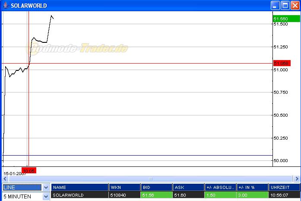Open the 5 MINUTEN interval dropdown
This screenshot has height=201, width=301.
click(46, 196)
